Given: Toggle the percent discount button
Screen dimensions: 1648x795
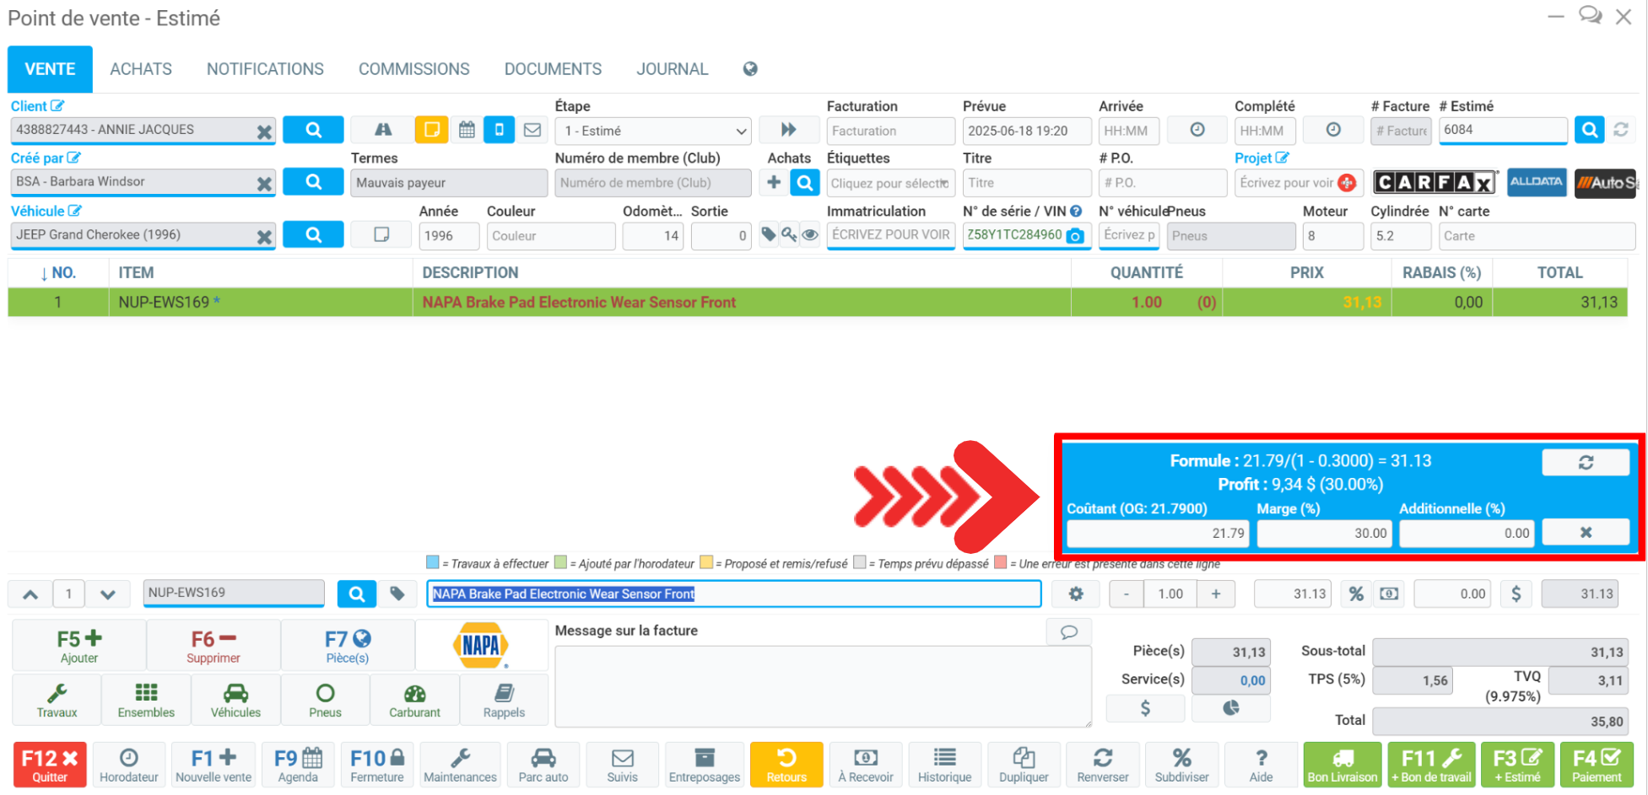Looking at the screenshot, I should pos(1356,594).
